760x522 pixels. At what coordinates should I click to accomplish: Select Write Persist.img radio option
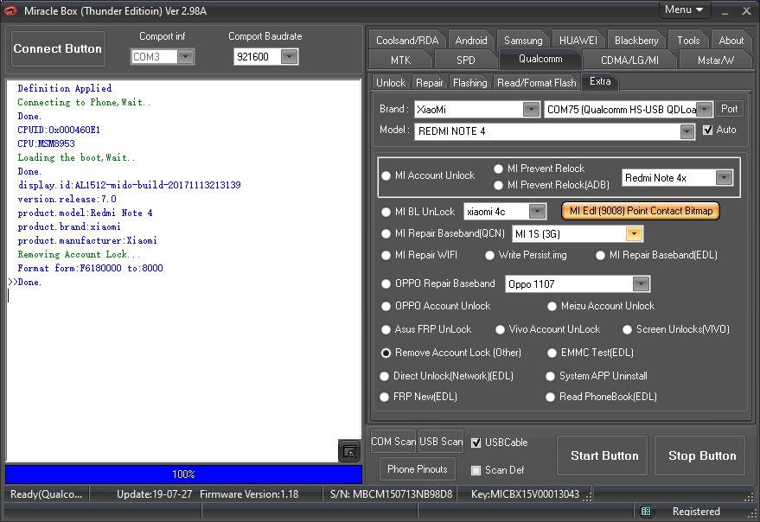click(489, 256)
